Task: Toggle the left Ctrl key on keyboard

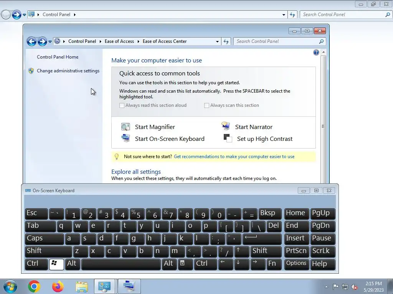Action: (36, 264)
